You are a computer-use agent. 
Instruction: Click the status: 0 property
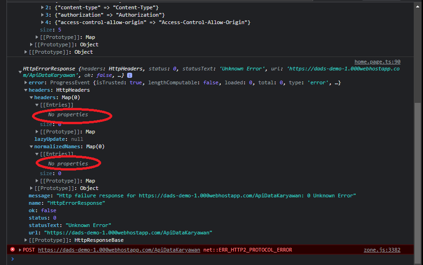click(x=42, y=218)
